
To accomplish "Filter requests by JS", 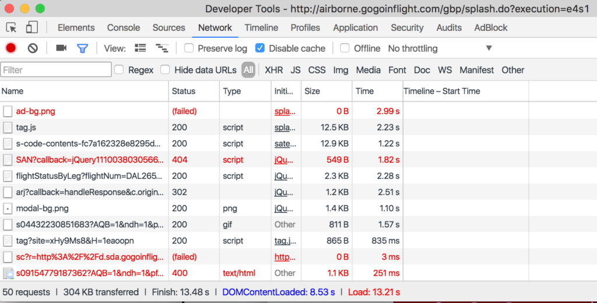I will point(296,70).
